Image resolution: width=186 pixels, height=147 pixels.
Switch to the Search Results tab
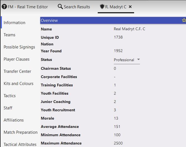click(x=77, y=7)
